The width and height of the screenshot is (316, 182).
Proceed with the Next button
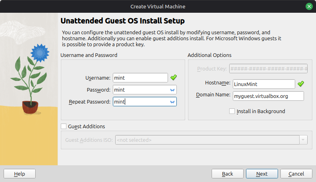pos(262,174)
